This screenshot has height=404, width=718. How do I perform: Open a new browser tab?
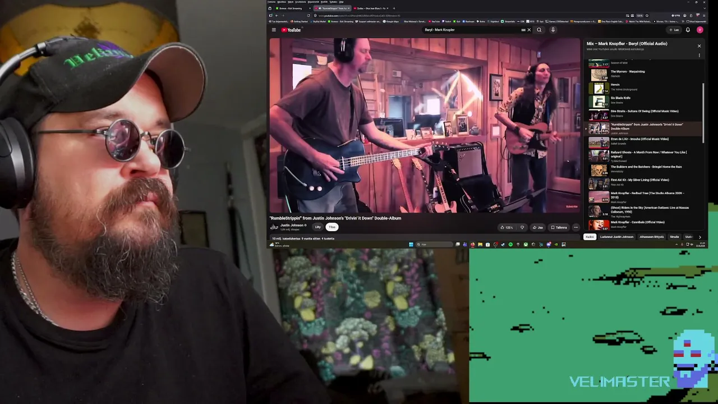pyautogui.click(x=394, y=8)
